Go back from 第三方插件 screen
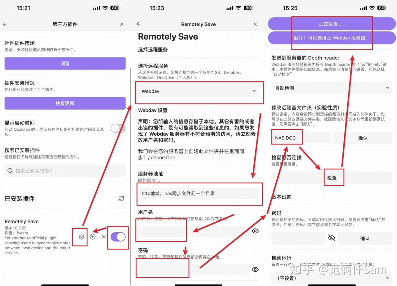397x286 pixels. 5,24
